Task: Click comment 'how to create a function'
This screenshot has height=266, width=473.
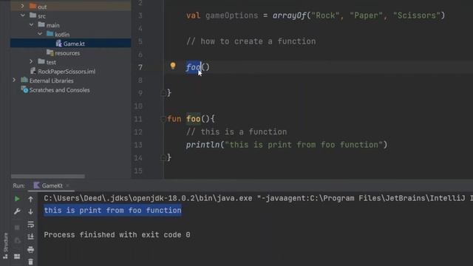Action: pyautogui.click(x=251, y=41)
